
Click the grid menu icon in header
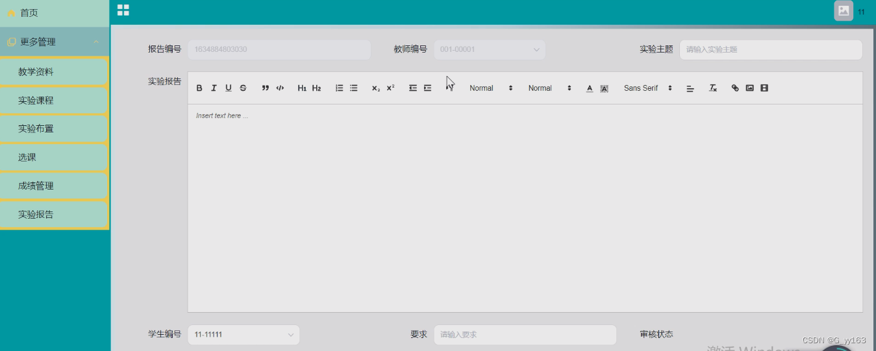tap(123, 10)
